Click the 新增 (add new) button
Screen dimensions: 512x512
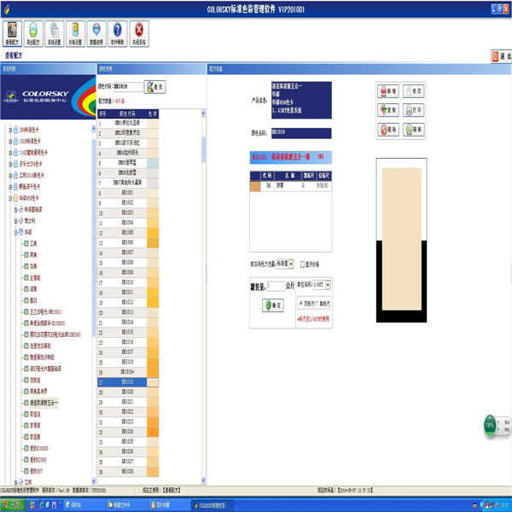388,90
